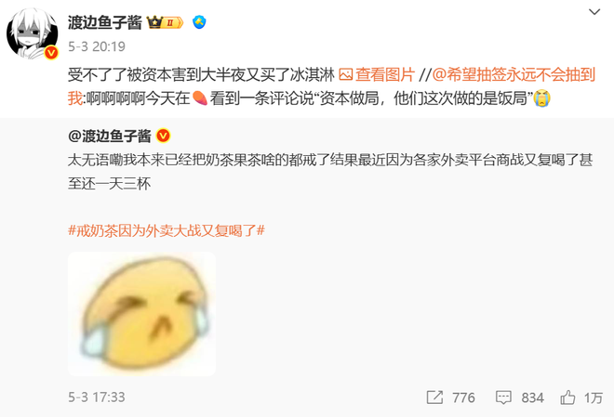Open the 查看图片 image link
This screenshot has width=614, height=417.
(385, 74)
